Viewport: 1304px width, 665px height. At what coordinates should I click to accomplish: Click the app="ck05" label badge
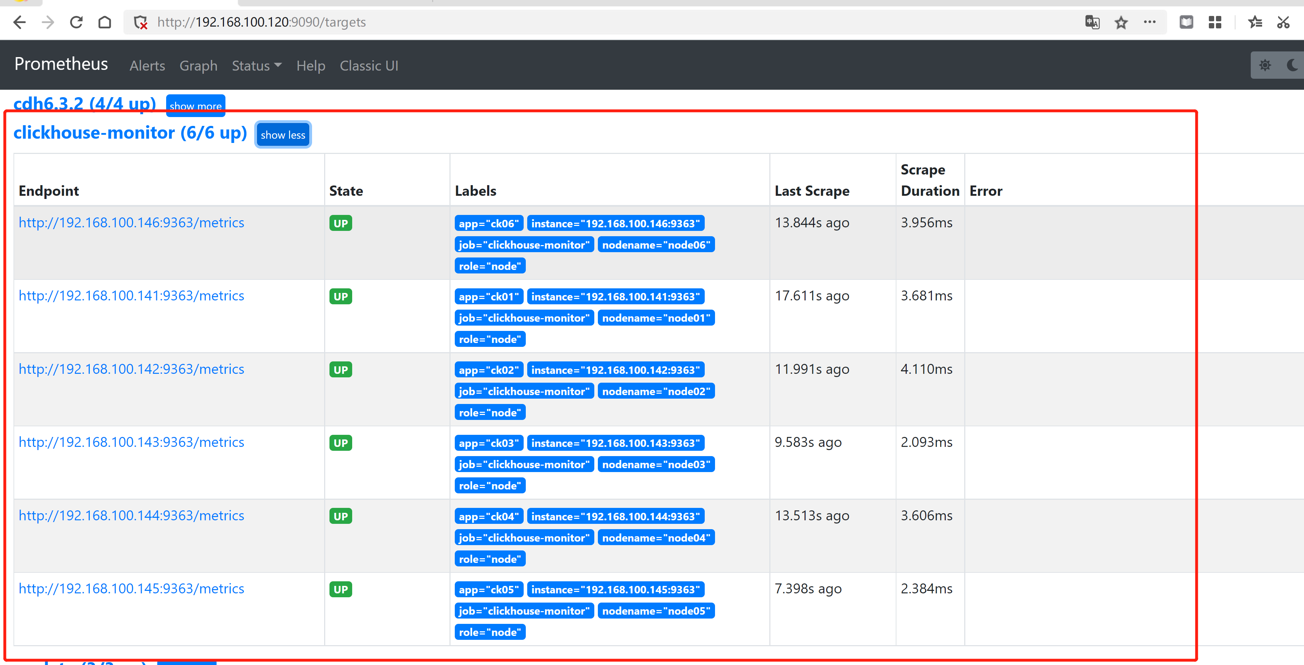(x=489, y=589)
